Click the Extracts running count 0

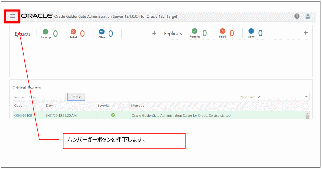55,34
